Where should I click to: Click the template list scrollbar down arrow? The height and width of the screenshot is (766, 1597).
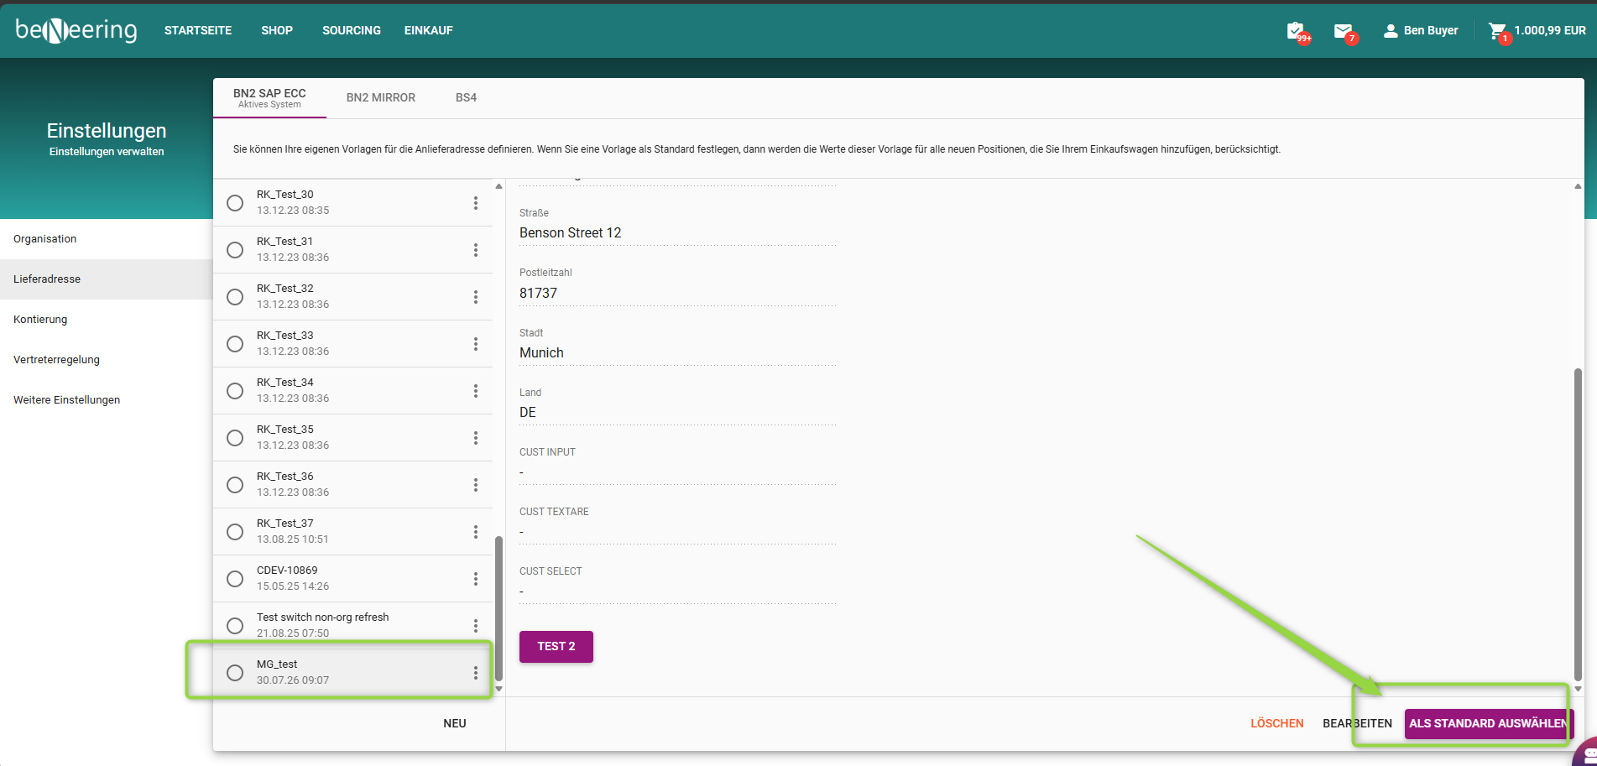coord(499,689)
